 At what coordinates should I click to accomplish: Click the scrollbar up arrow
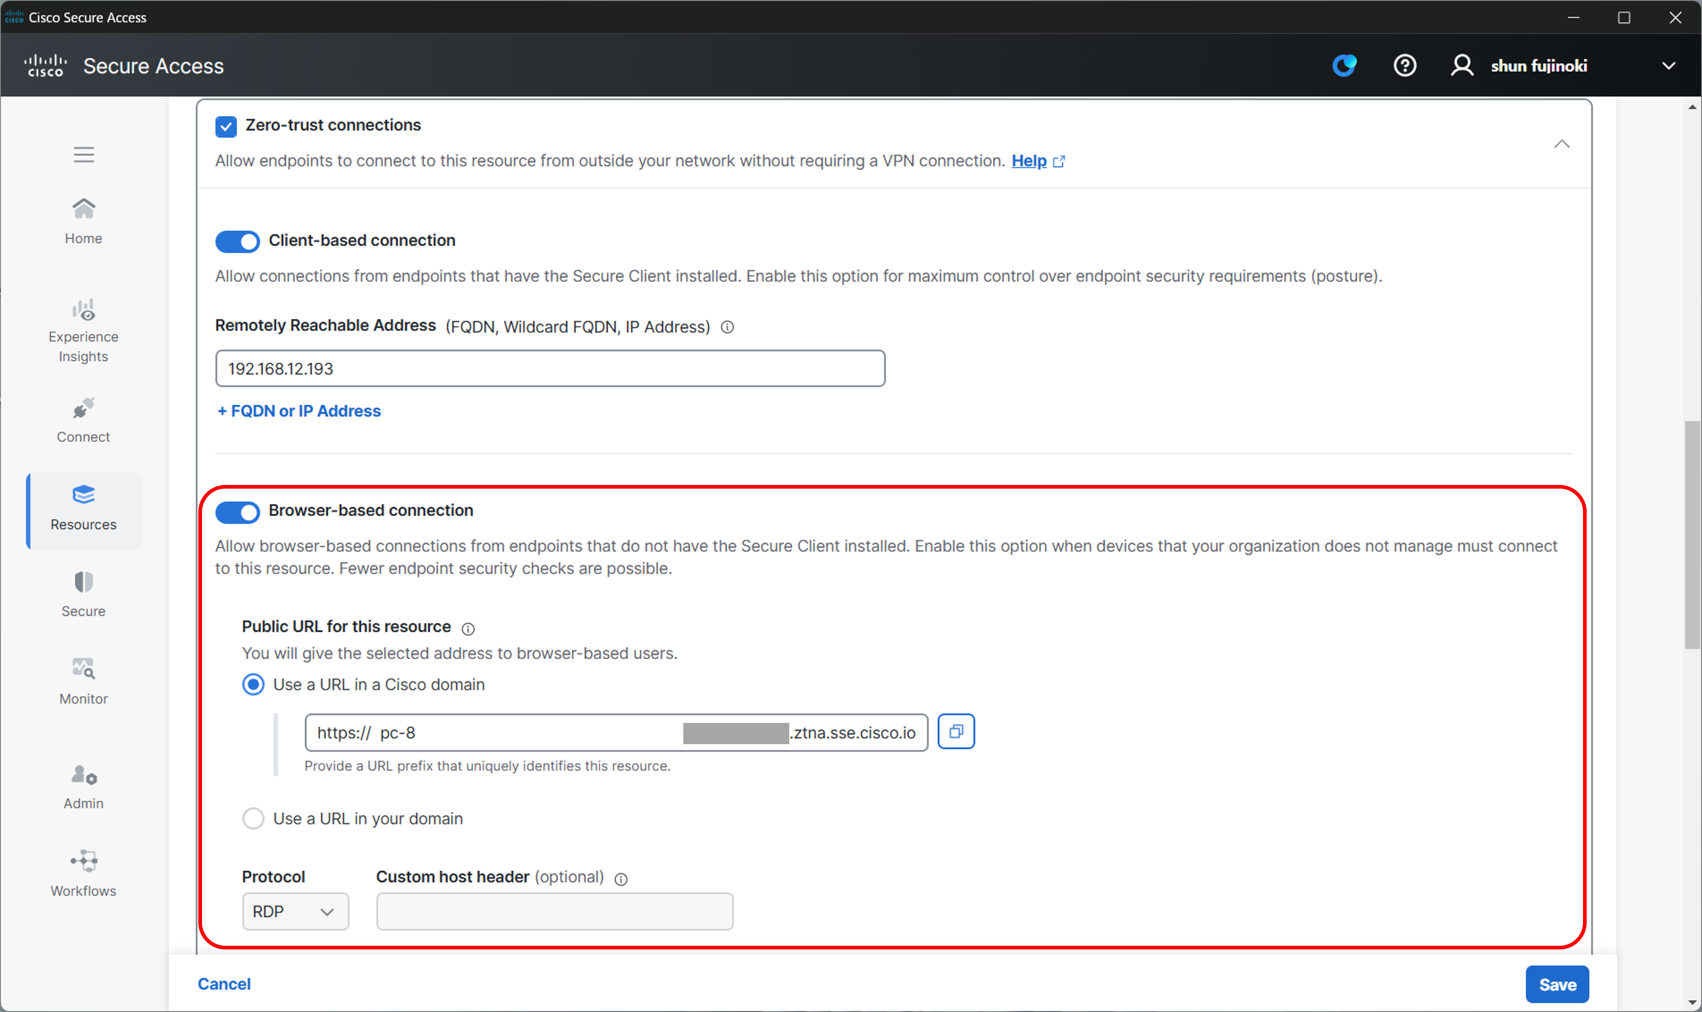click(x=1692, y=107)
